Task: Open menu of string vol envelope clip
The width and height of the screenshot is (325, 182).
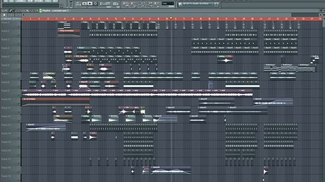Action: point(59,30)
